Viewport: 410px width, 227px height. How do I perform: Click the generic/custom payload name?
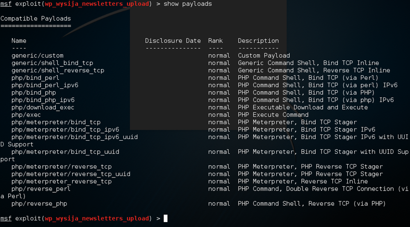coord(37,56)
